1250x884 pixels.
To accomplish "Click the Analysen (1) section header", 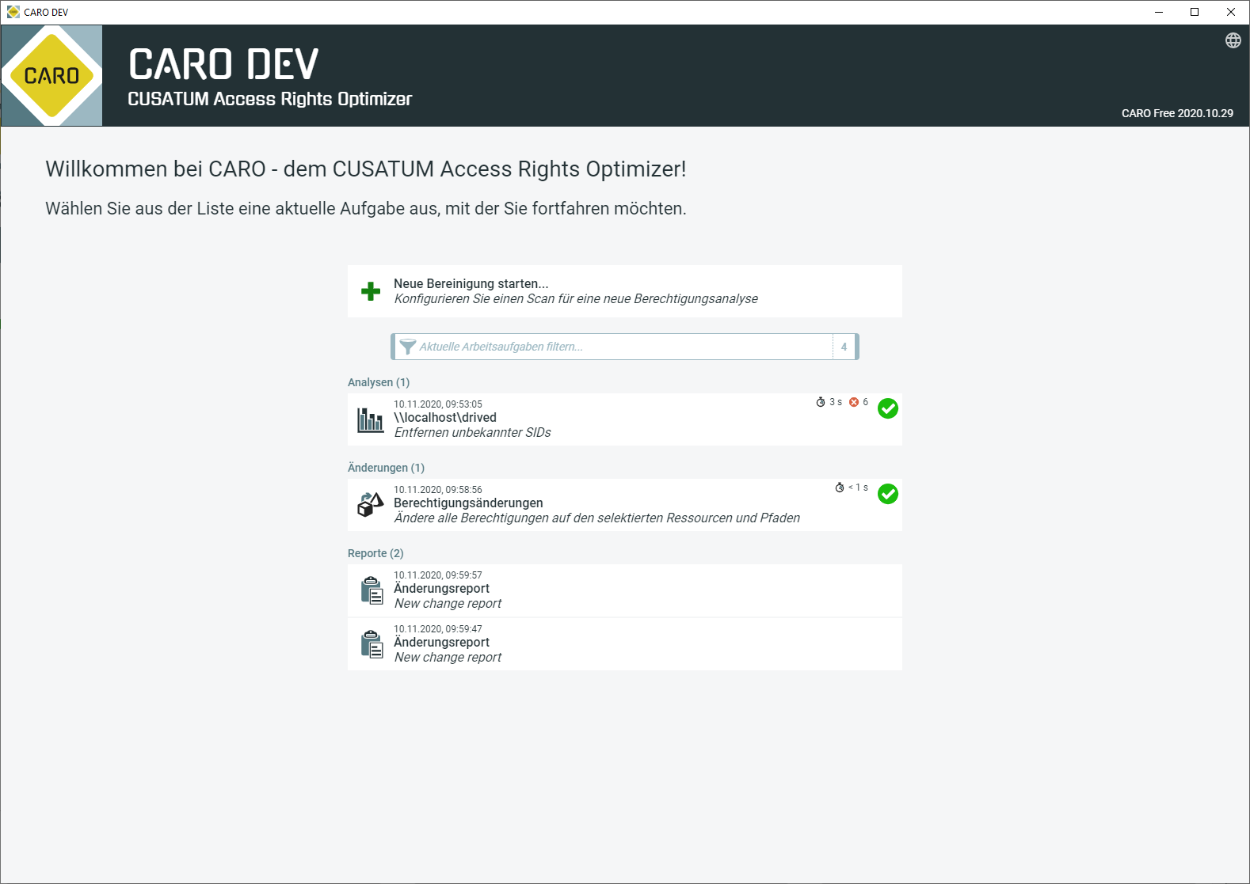I will click(379, 382).
